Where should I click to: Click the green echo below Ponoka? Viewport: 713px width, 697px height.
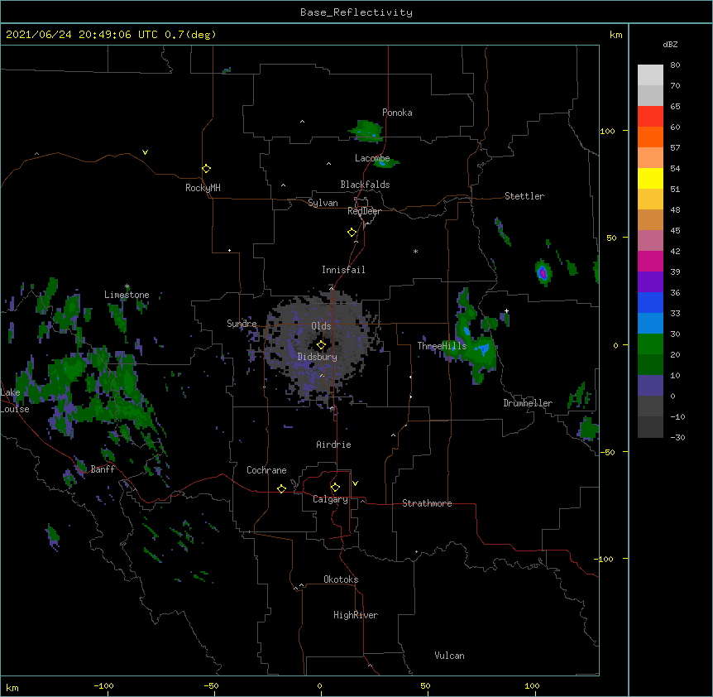(x=366, y=131)
